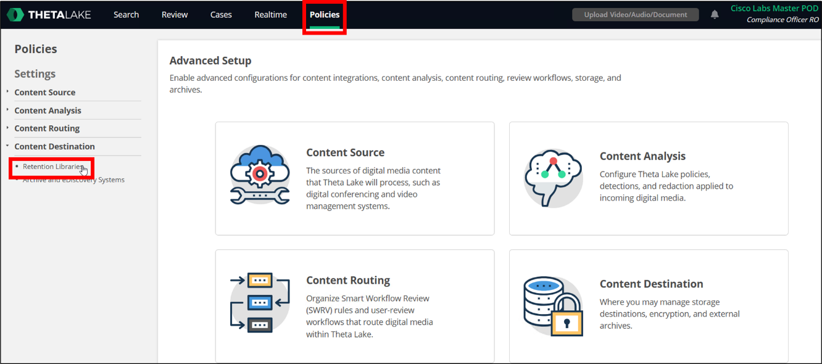This screenshot has height=364, width=822.
Task: Click Cisco Labs Master POD account name
Action: pyautogui.click(x=774, y=9)
